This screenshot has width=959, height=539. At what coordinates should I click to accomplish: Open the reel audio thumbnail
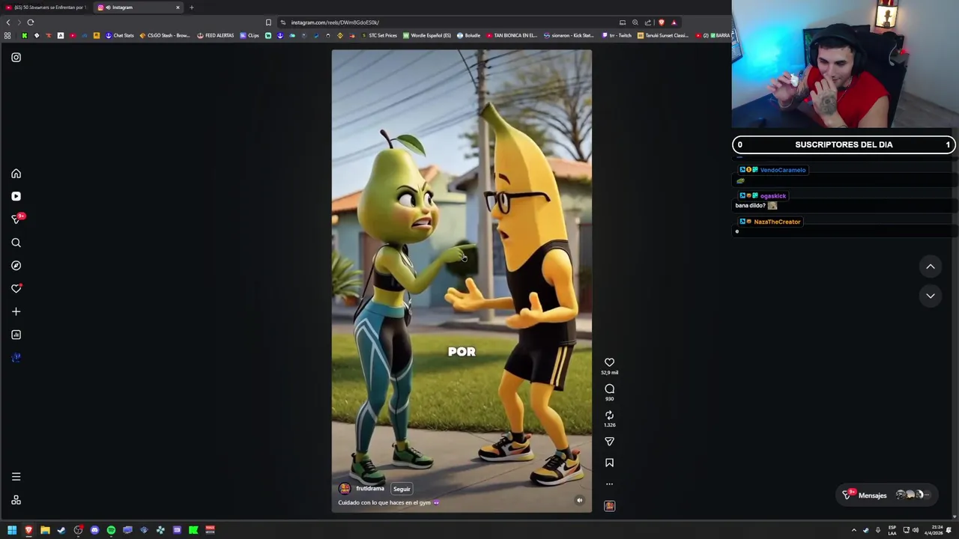(x=609, y=506)
